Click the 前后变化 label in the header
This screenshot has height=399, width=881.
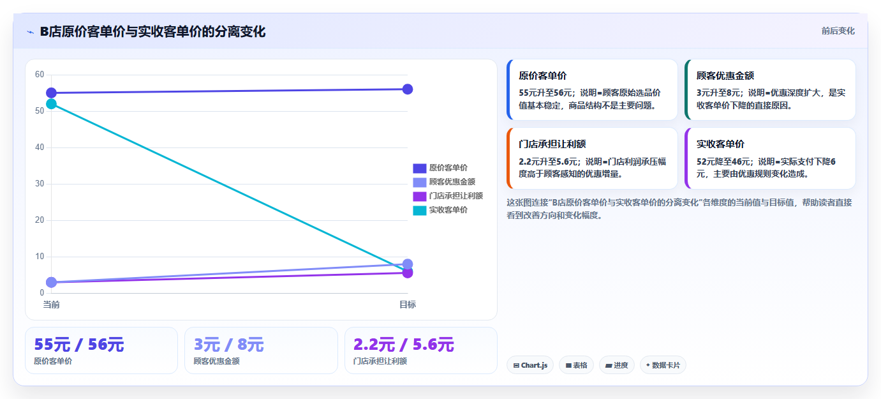tap(838, 31)
